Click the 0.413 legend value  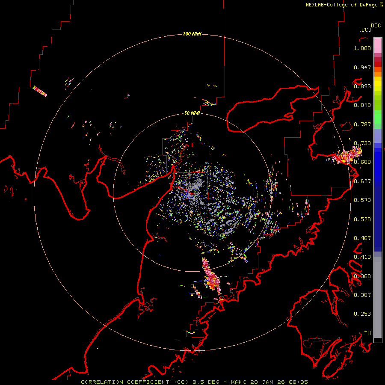pos(362,257)
